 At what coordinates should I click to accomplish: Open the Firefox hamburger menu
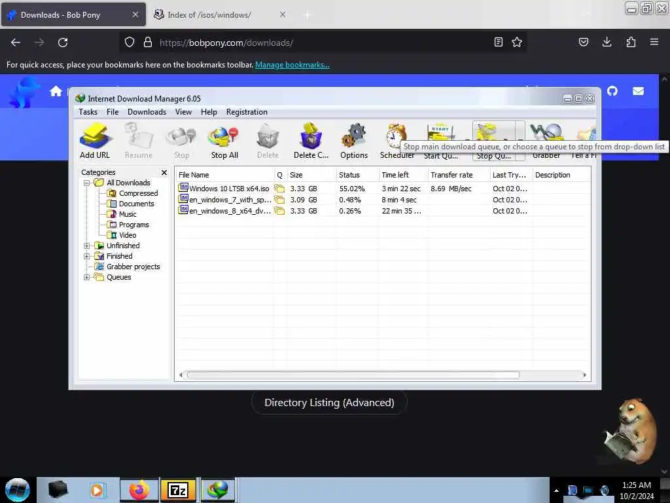654,42
